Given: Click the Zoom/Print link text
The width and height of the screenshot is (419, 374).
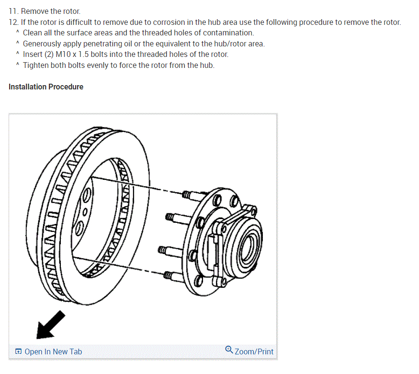Looking at the screenshot, I should pos(254,352).
